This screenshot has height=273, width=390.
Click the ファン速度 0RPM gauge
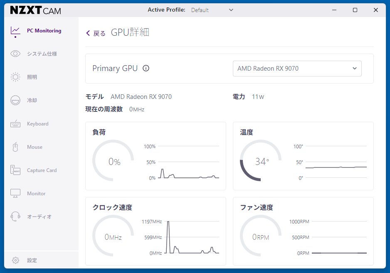pyautogui.click(x=261, y=236)
